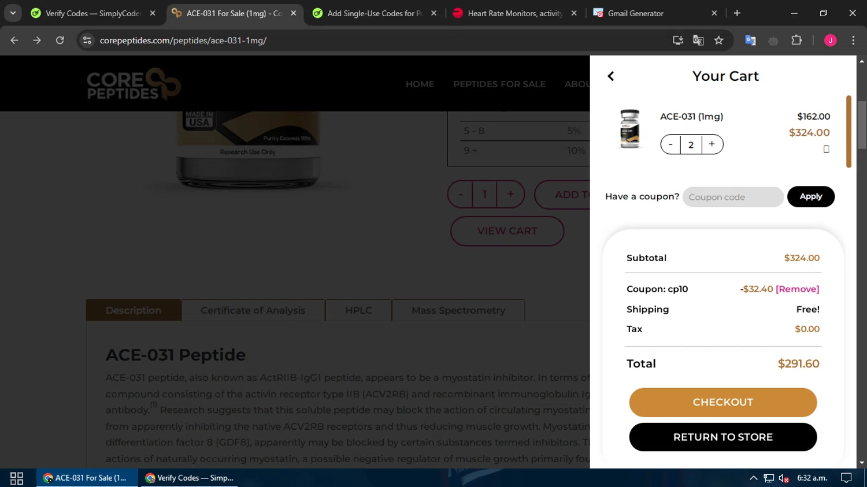The width and height of the screenshot is (867, 487).
Task: Open the Chrome profile avatar
Action: [830, 40]
